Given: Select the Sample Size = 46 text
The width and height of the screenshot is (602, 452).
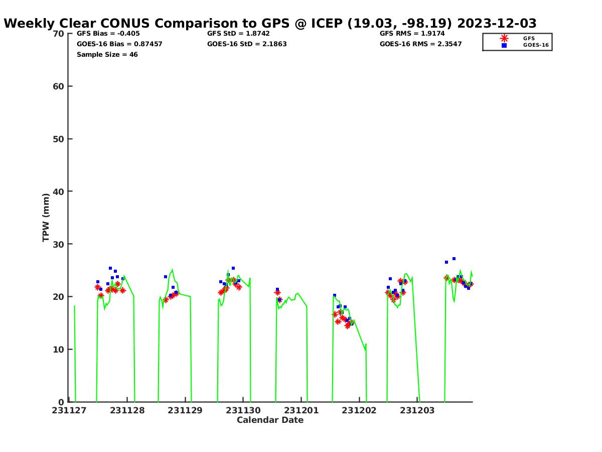Looking at the screenshot, I should tap(107, 55).
